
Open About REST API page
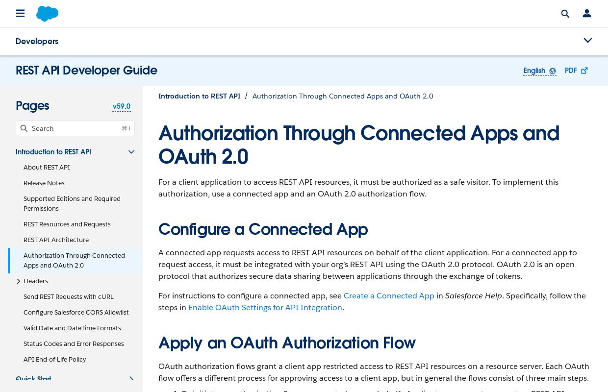pyautogui.click(x=47, y=168)
